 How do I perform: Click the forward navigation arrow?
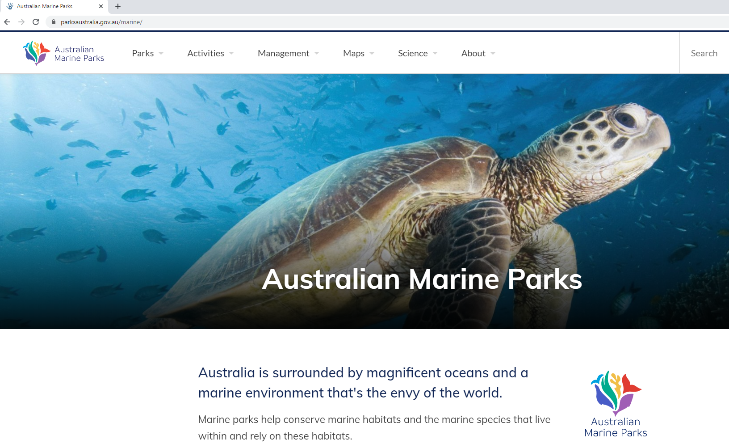(x=21, y=21)
